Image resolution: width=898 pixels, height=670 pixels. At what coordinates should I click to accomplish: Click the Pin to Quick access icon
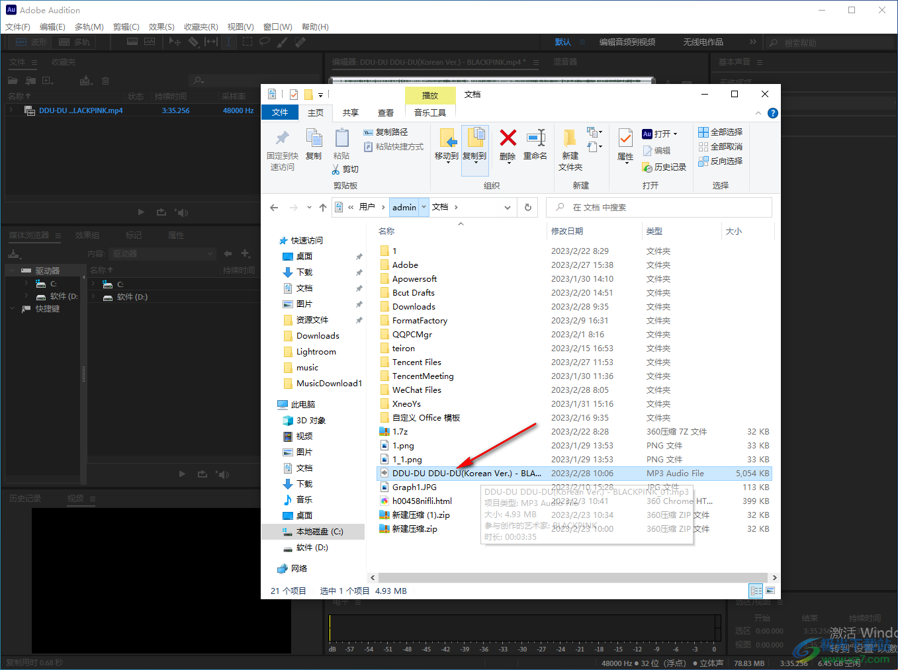tap(283, 138)
